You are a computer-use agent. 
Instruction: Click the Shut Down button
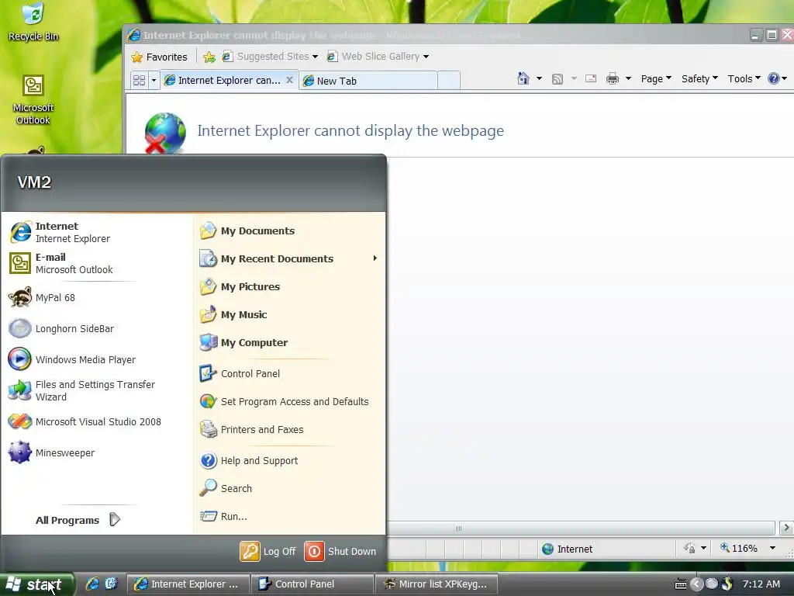340,552
